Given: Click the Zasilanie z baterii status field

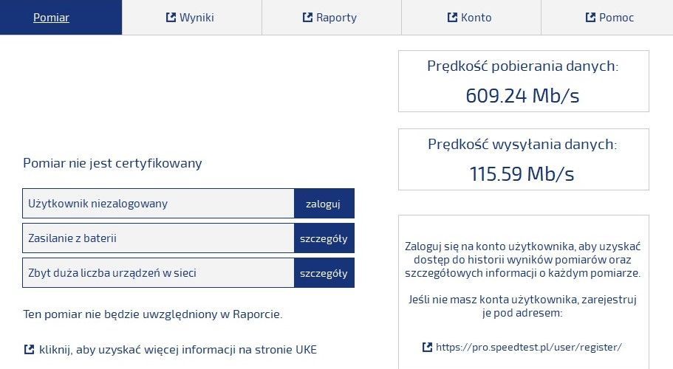Looking at the screenshot, I should [158, 238].
